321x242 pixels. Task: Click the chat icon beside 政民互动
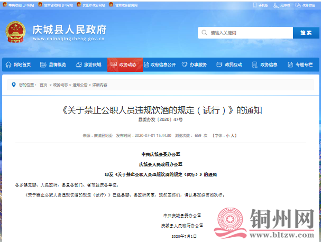[x=219, y=64]
